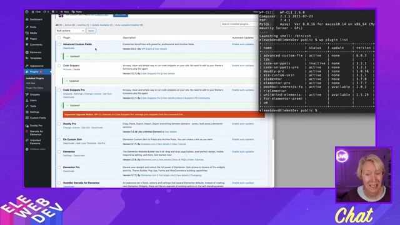Click the Posts pin icon in sidebar
This screenshot has width=400, height=225.
click(x=27, y=27)
